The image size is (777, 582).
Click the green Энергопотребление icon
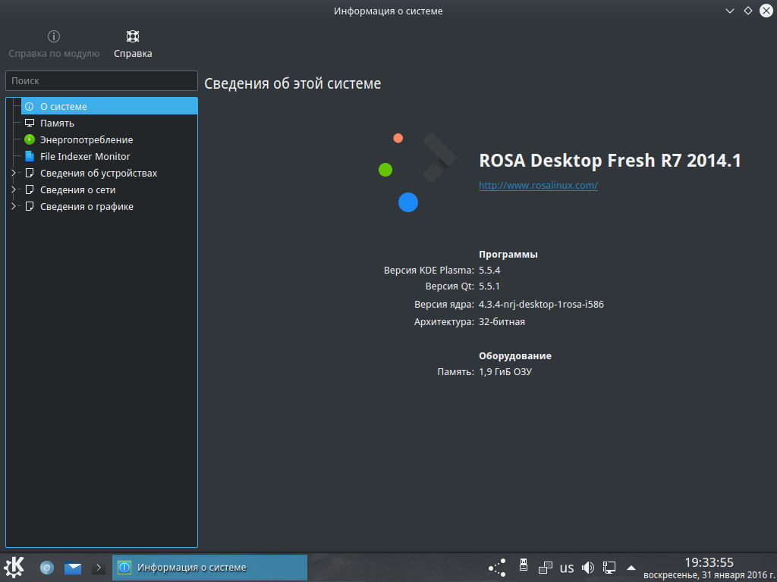[x=30, y=139]
